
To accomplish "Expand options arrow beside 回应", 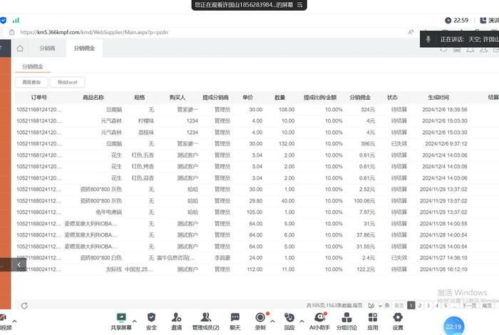I will pos(302,321).
